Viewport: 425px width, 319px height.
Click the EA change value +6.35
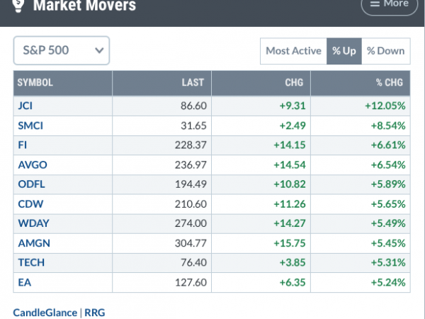tap(293, 282)
